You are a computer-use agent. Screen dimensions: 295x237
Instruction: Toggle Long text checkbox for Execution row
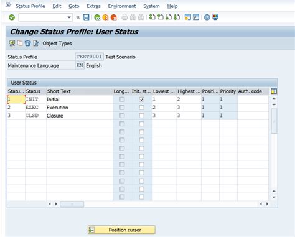122,108
